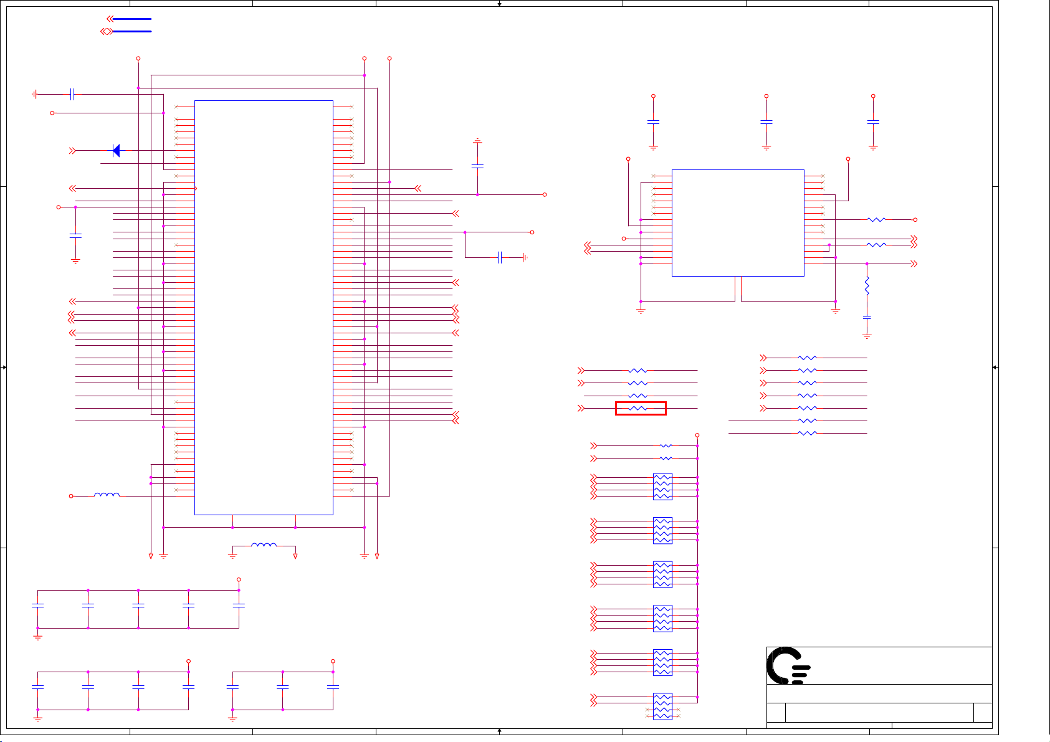The width and height of the screenshot is (1050, 742).
Task: Click the vertical capacitor upper-right of the large IC
Action: (477, 166)
